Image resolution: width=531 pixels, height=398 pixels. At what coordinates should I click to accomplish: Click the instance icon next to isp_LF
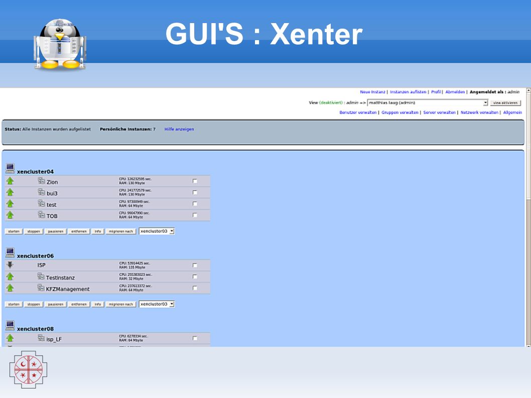click(41, 338)
